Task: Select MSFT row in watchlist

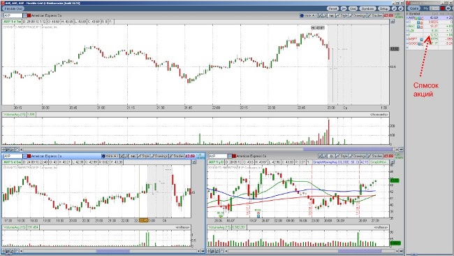Action: pyautogui.click(x=430, y=39)
